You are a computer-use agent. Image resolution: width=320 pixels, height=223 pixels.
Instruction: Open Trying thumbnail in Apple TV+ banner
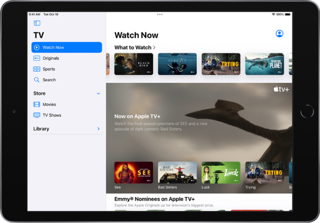pyautogui.click(x=265, y=172)
